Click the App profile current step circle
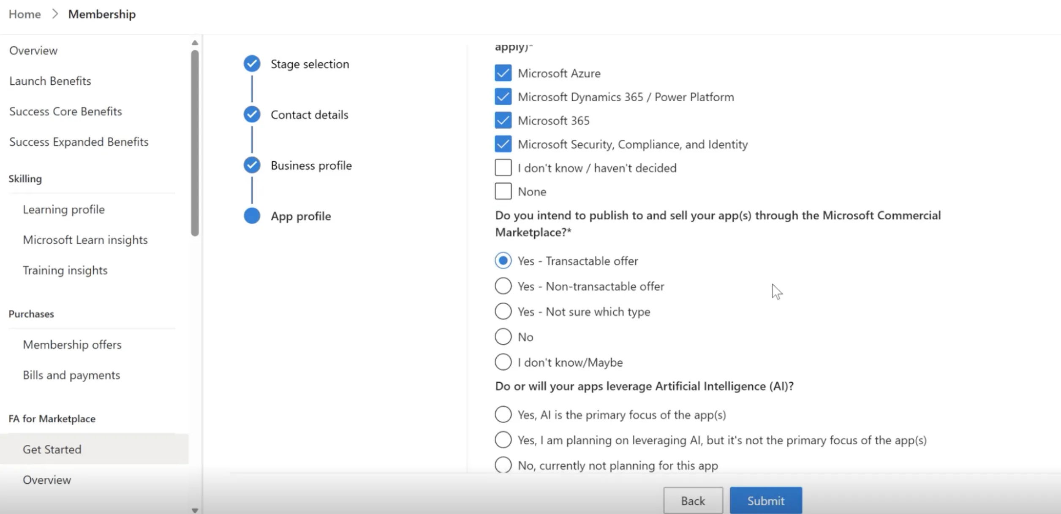Image resolution: width=1061 pixels, height=514 pixels. click(x=252, y=216)
